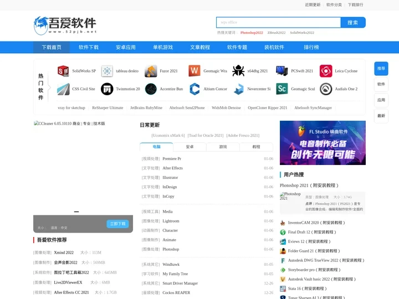The width and height of the screenshot is (399, 299).
Task: Open After Effects update entry
Action: click(172, 168)
